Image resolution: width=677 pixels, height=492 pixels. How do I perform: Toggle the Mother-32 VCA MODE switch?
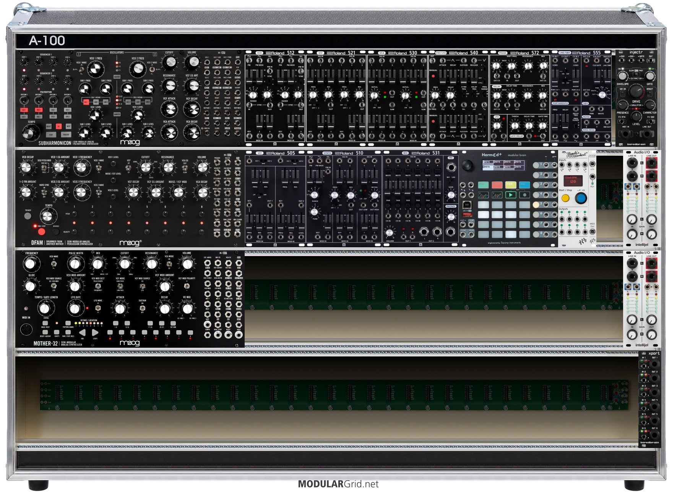(169, 263)
